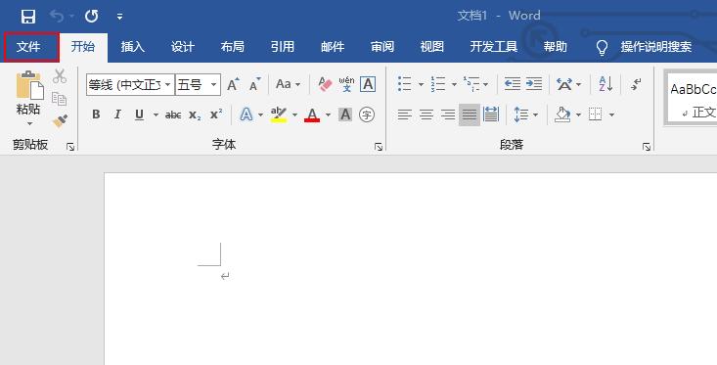Viewport: 717px width, 365px height.
Task: Click Increase Font Size icon
Action: click(233, 84)
